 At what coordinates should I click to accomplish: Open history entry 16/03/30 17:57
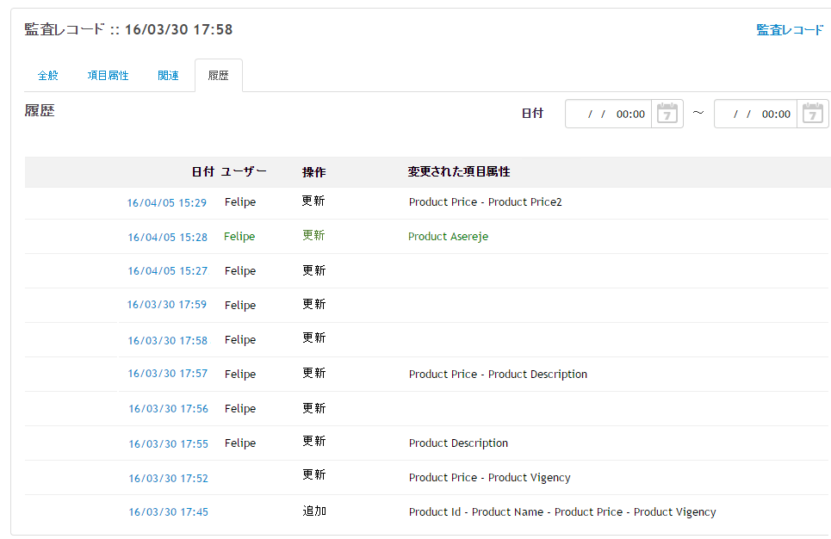pyautogui.click(x=167, y=374)
